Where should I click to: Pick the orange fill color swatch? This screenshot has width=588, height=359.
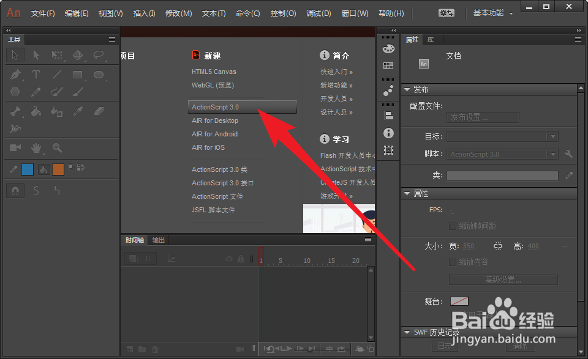pos(58,169)
